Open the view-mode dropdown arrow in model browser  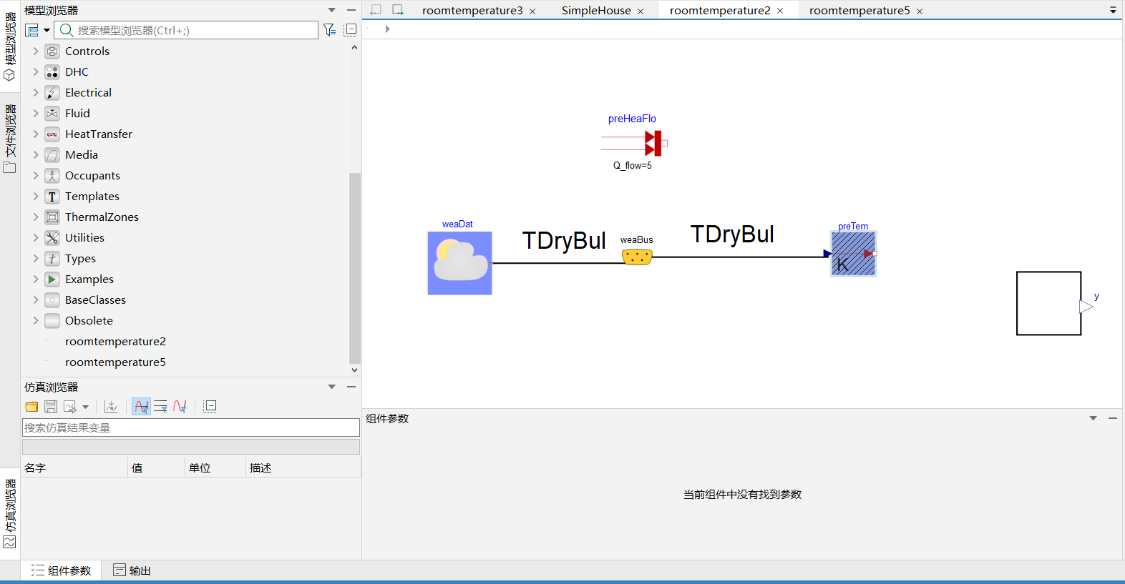47,30
